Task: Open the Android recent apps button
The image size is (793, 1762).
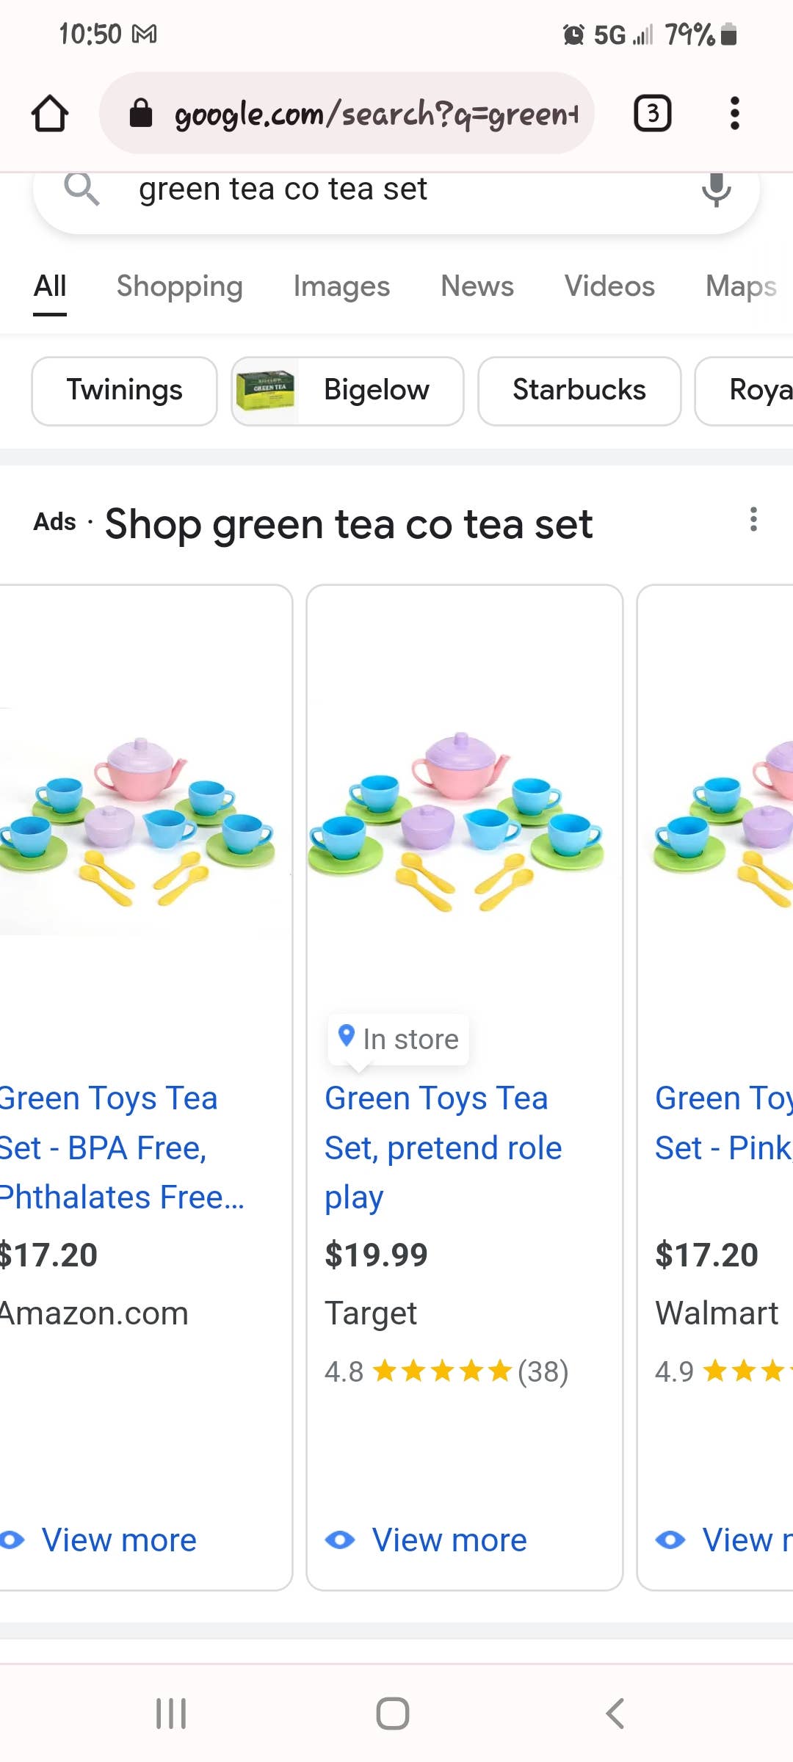Action: tap(171, 1714)
